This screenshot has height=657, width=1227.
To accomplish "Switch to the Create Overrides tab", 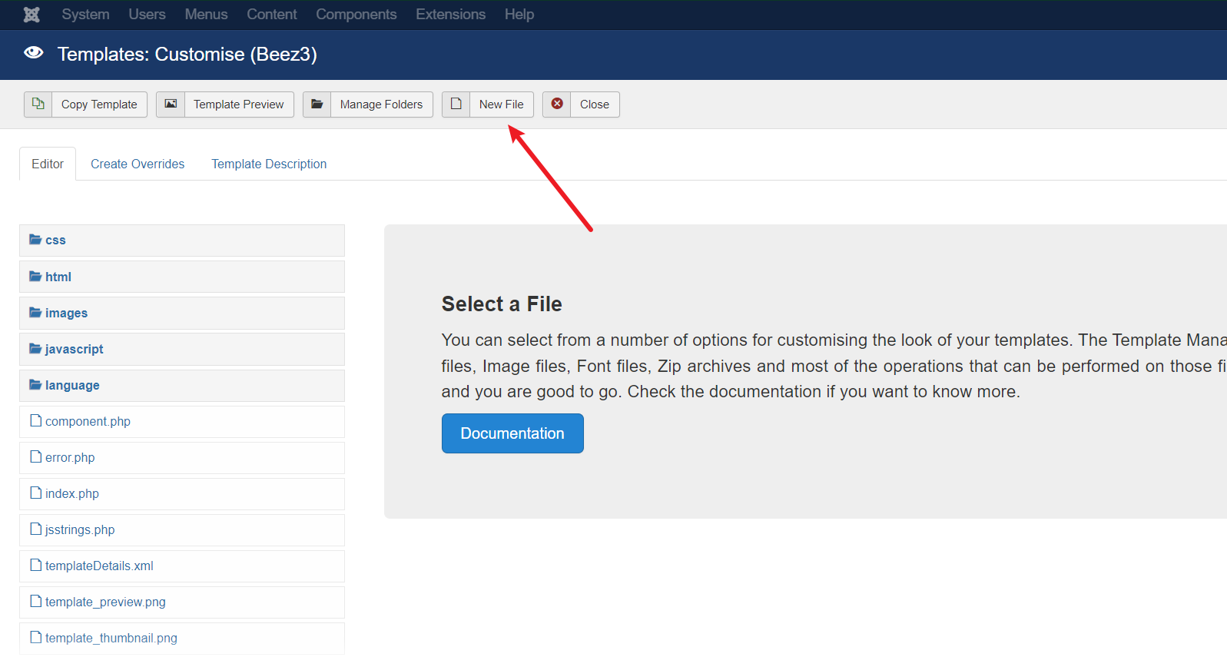I will click(138, 164).
